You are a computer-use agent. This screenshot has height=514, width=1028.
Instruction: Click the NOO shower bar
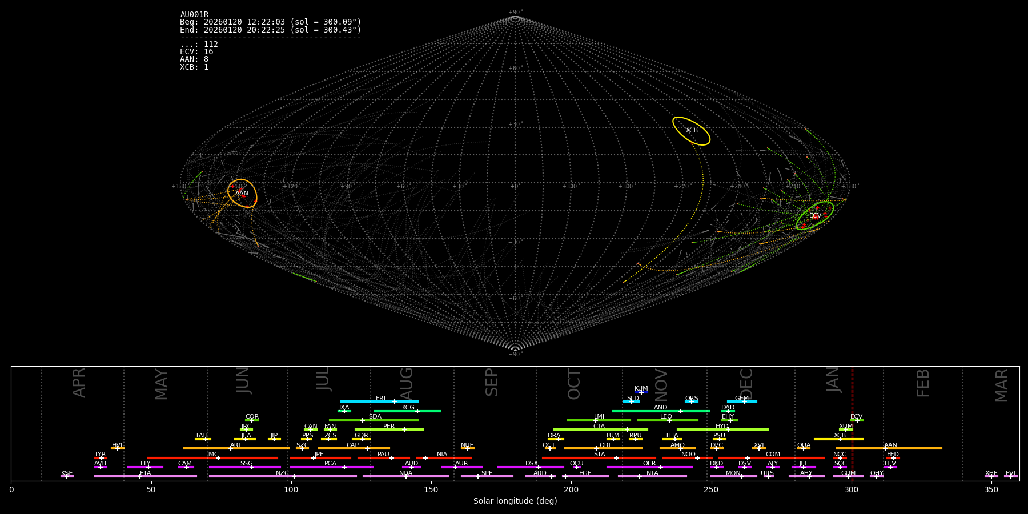[x=688, y=458]
